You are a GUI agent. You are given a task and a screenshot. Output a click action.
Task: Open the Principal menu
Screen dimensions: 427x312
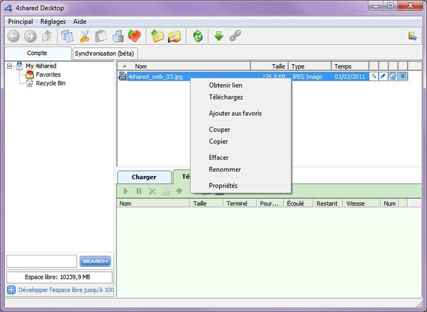tap(21, 21)
